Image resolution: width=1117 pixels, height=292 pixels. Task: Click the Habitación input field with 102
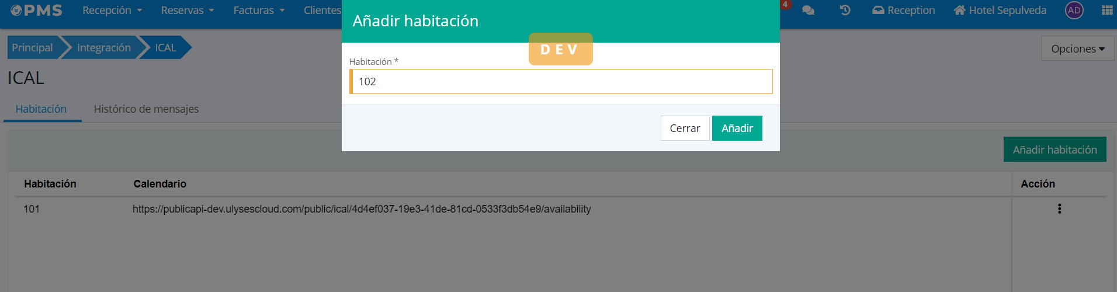pyautogui.click(x=561, y=82)
